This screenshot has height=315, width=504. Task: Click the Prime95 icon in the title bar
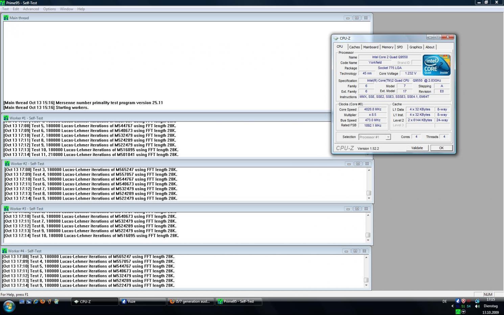pos(2,3)
